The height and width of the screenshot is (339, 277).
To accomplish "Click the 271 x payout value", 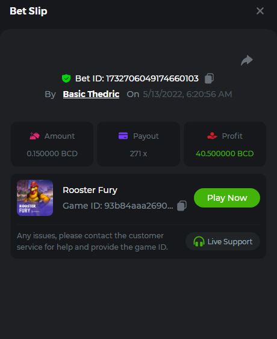I will point(138,154).
